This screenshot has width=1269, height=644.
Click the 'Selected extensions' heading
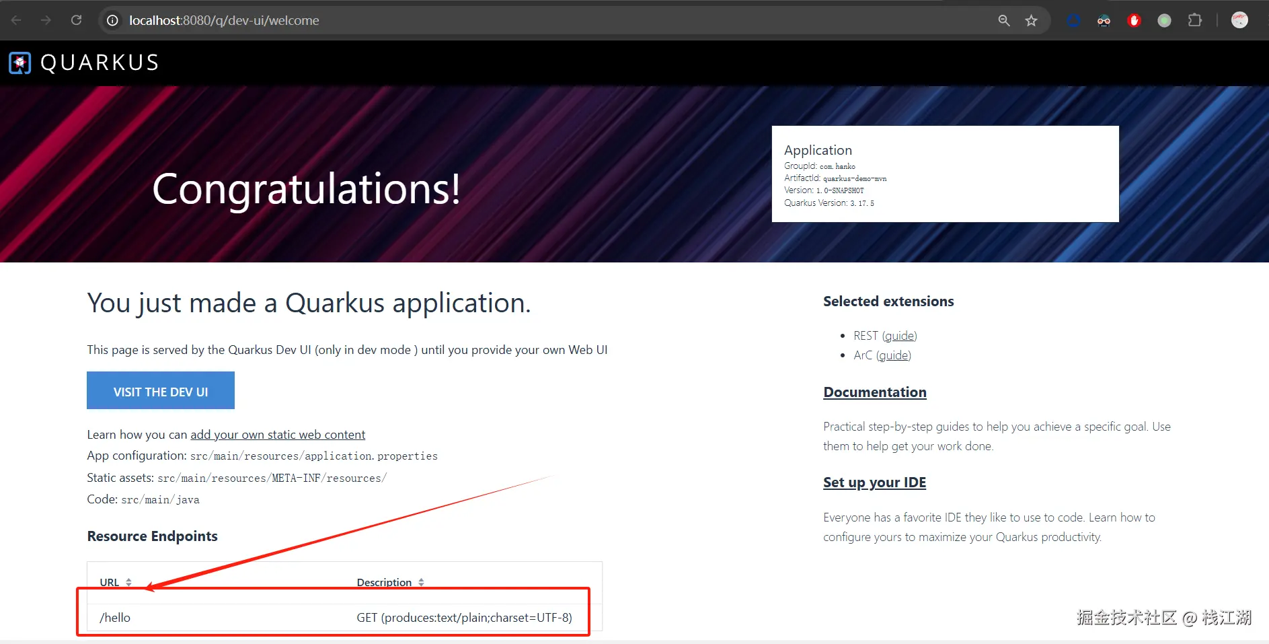point(888,301)
